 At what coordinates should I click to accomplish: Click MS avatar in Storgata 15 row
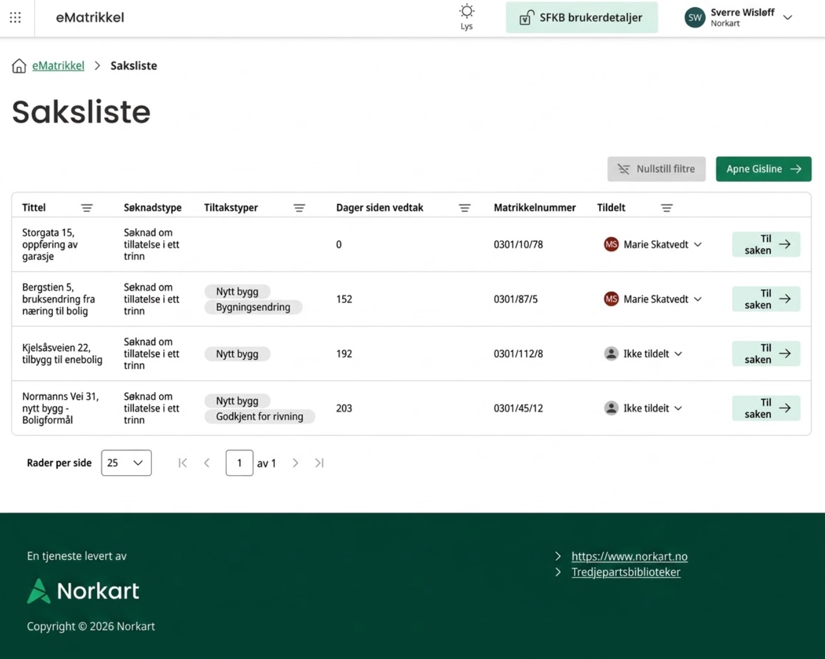point(611,244)
